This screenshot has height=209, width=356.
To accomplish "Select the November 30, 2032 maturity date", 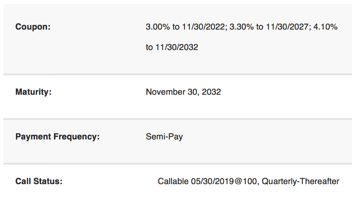I will 183,92.
